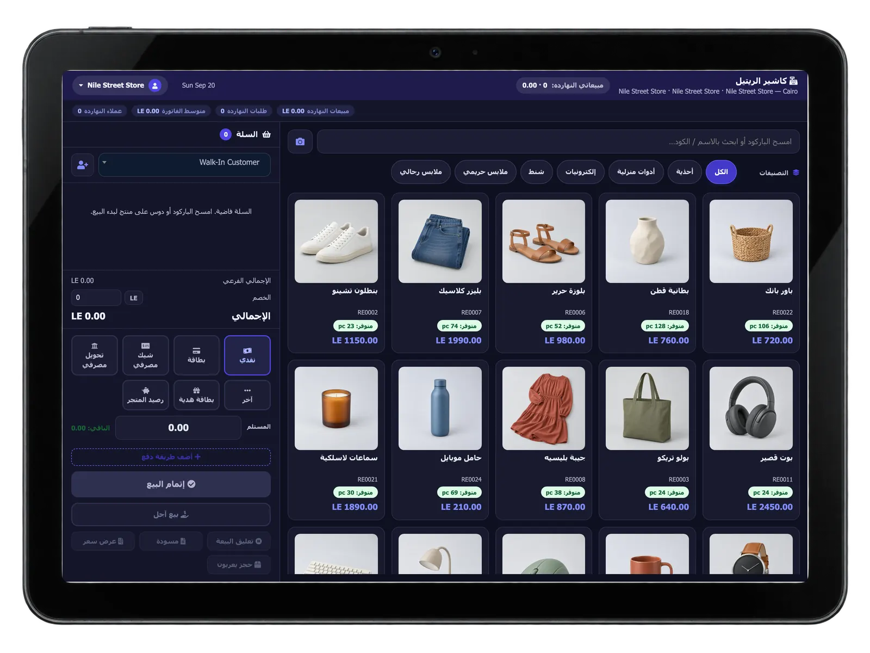Add ceramic vase product RE0018
The image size is (870, 653).
(647, 273)
